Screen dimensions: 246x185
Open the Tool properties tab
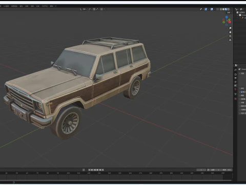click(235, 70)
